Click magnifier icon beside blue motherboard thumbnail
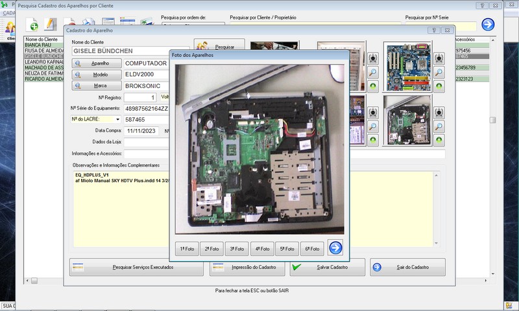 point(439,73)
